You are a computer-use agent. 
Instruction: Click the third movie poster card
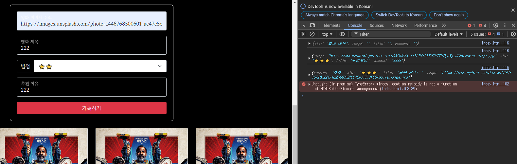click(x=242, y=146)
